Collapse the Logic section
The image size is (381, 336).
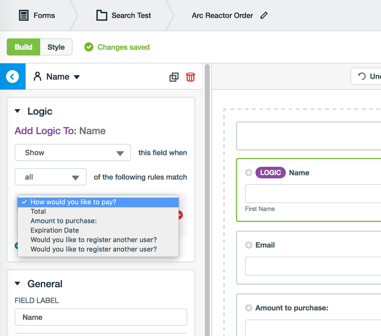tap(18, 111)
